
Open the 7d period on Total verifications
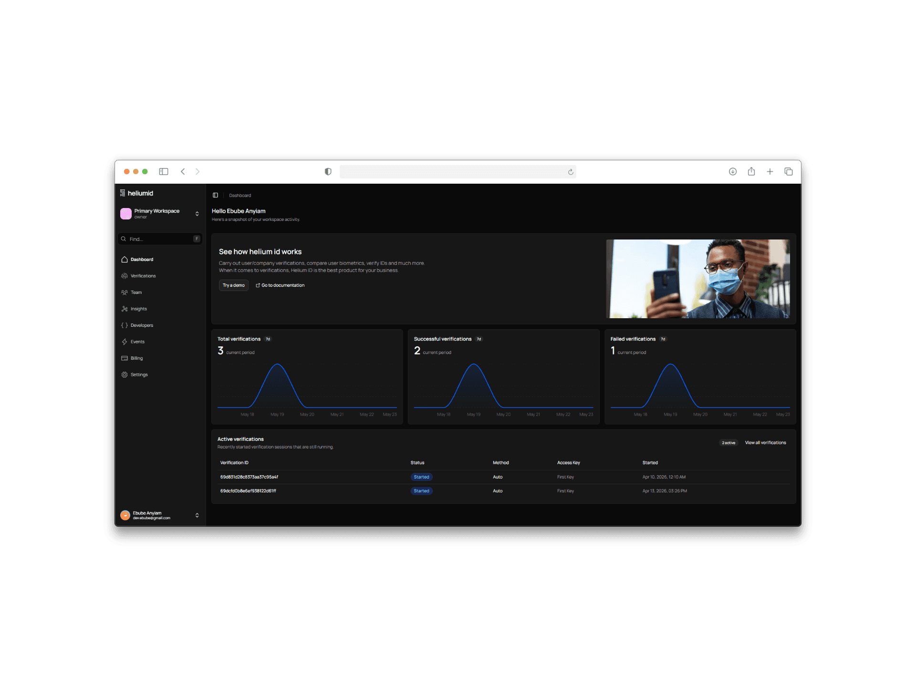click(268, 339)
